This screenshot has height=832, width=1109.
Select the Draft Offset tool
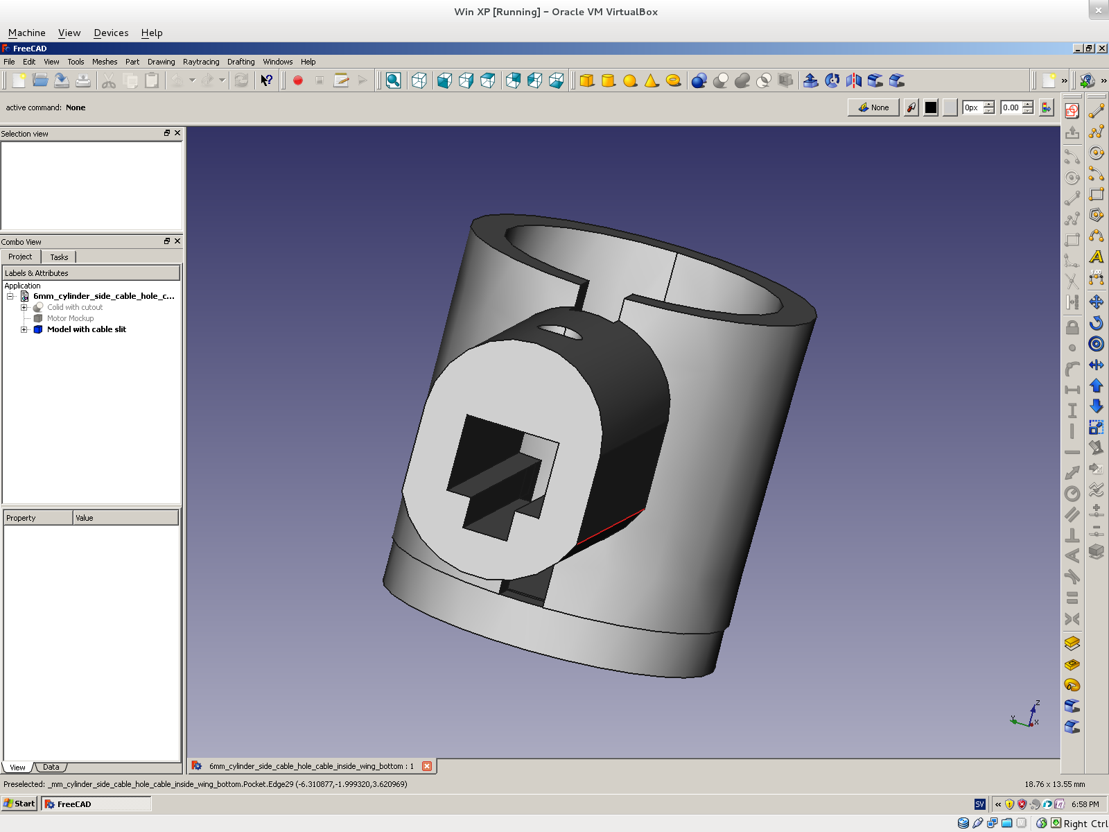[1097, 344]
